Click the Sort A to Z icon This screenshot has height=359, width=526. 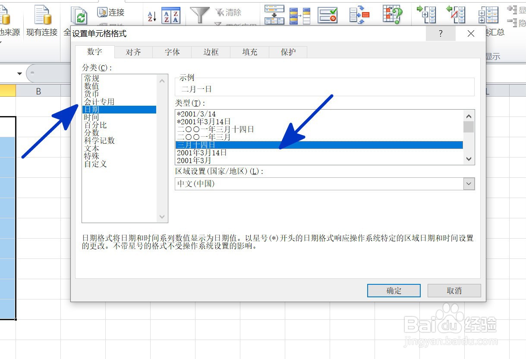[152, 16]
